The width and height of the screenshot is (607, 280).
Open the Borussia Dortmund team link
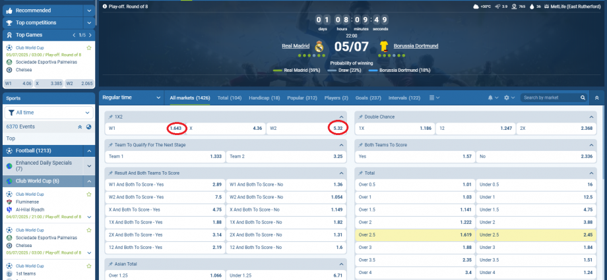[416, 46]
